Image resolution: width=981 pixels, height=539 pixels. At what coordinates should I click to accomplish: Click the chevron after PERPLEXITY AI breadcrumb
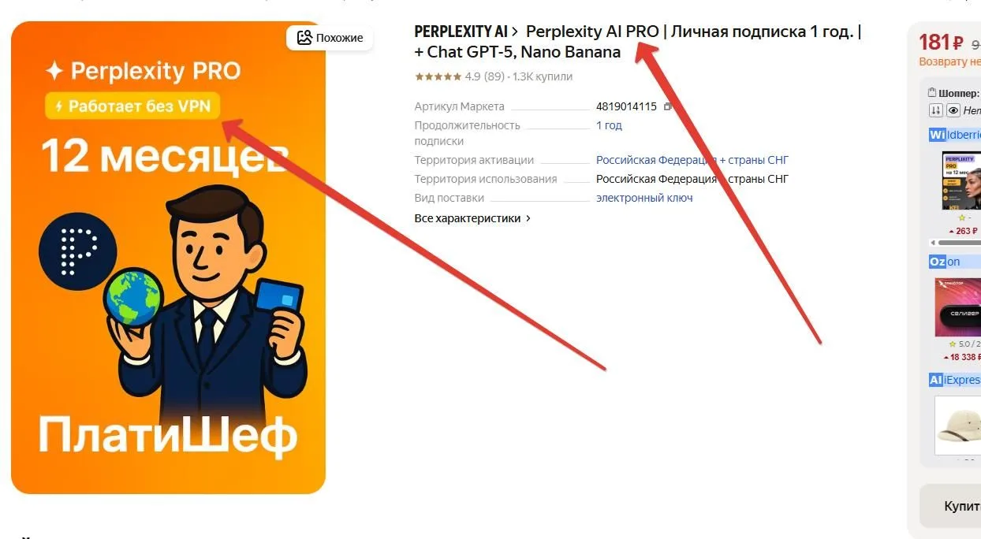[514, 32]
